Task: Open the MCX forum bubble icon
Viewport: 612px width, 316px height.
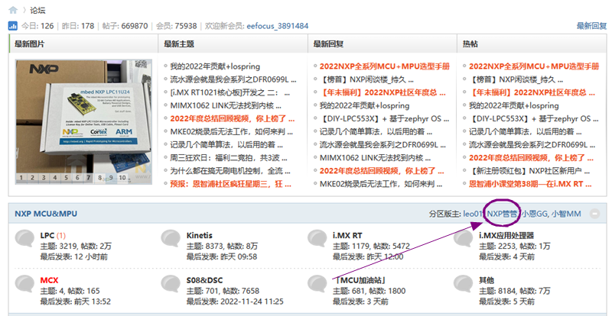Action: click(x=24, y=283)
